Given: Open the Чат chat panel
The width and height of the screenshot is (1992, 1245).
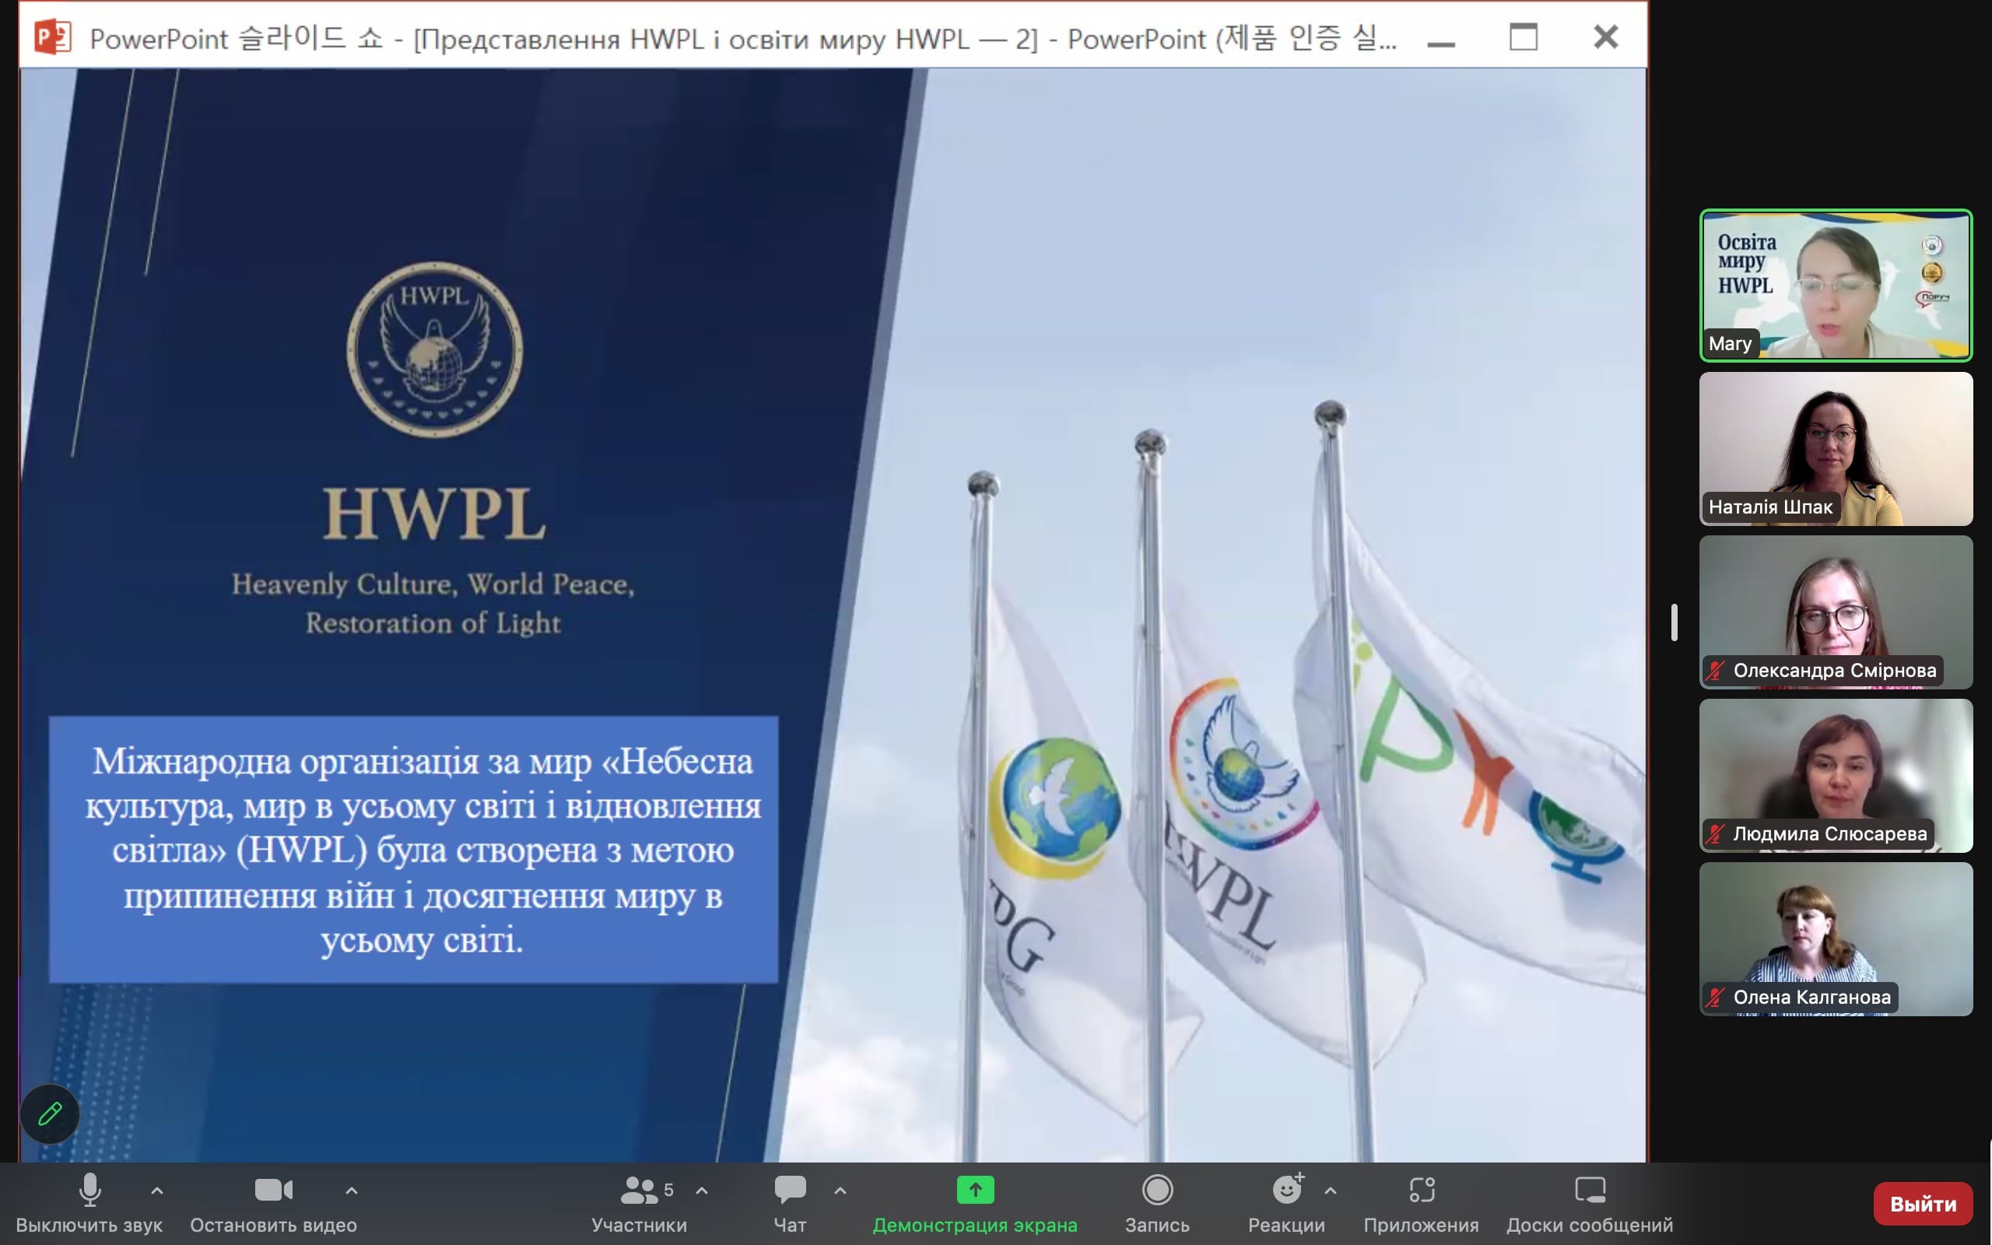Looking at the screenshot, I should tap(791, 1203).
